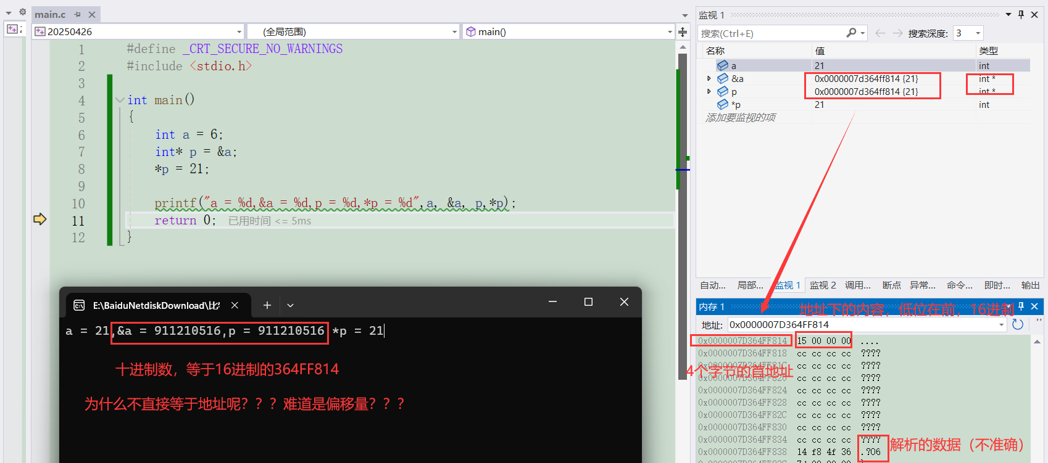This screenshot has height=463, width=1048.
Task: Close the watch 1 (监视 1) panel
Action: tap(1034, 14)
